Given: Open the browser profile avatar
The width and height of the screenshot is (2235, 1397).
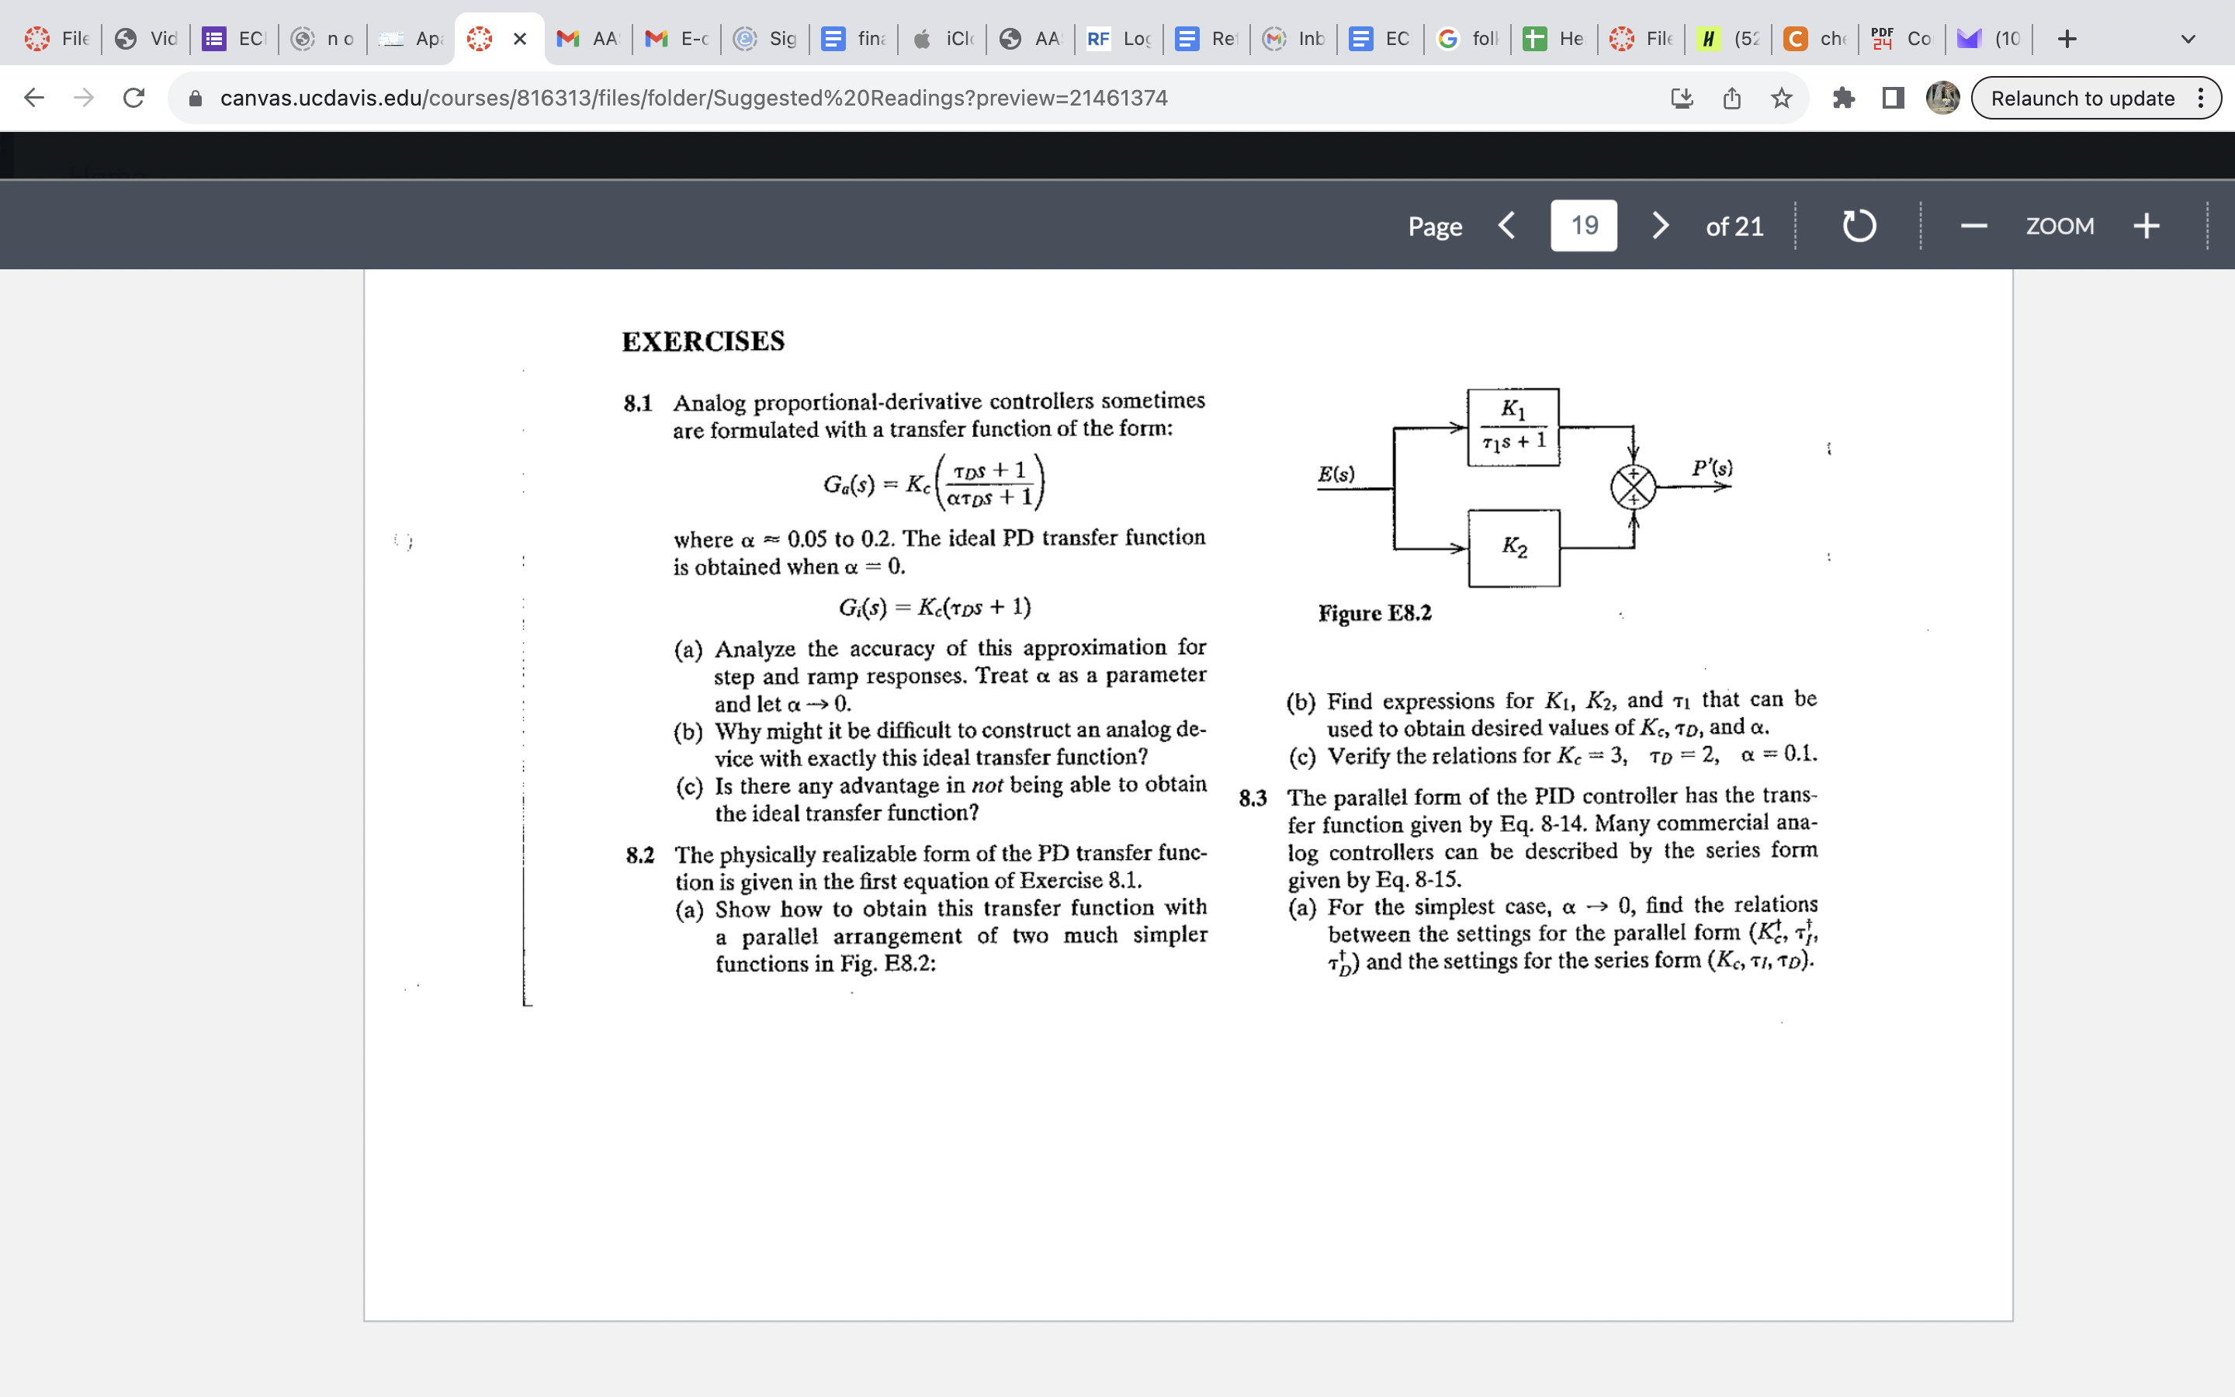Looking at the screenshot, I should pyautogui.click(x=1944, y=97).
